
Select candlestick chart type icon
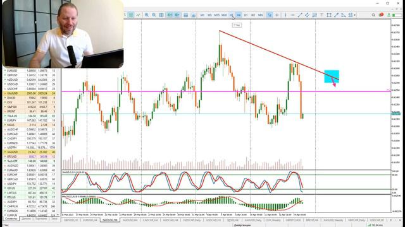131,15
